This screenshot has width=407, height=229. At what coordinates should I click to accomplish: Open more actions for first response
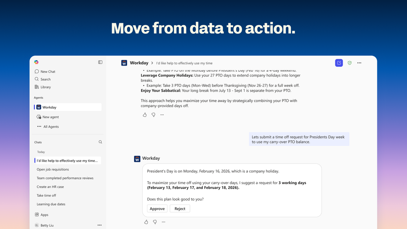tap(162, 114)
